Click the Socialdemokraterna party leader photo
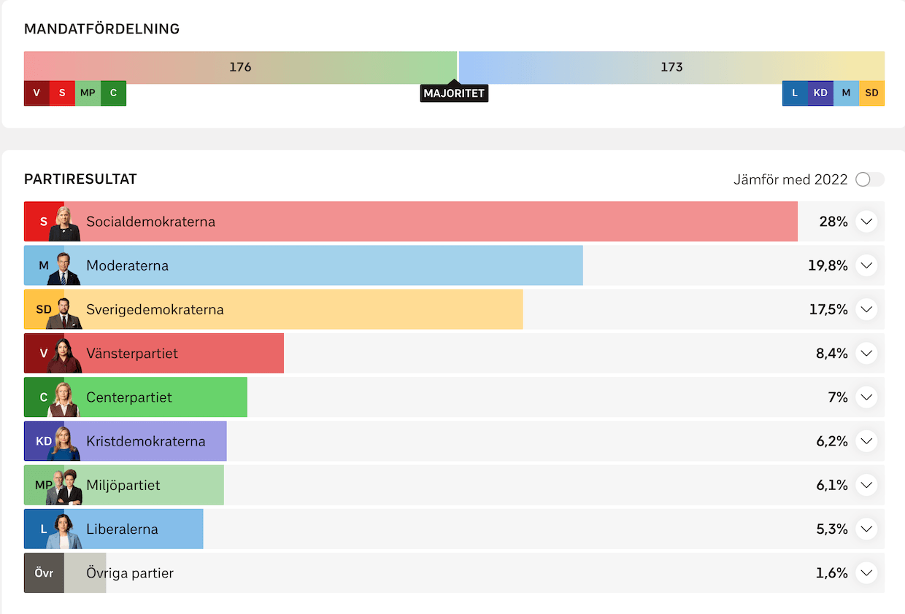Viewport: 905px width, 614px height. [64, 224]
